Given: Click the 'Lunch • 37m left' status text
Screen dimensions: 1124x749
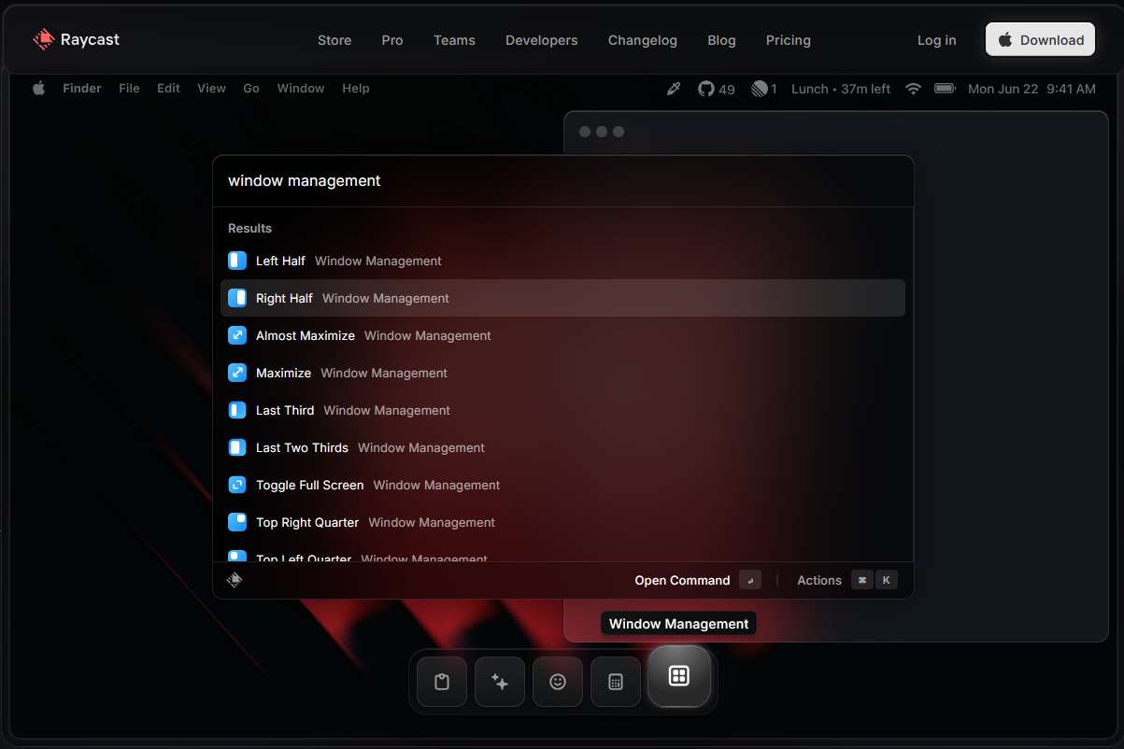Looking at the screenshot, I should point(841,89).
